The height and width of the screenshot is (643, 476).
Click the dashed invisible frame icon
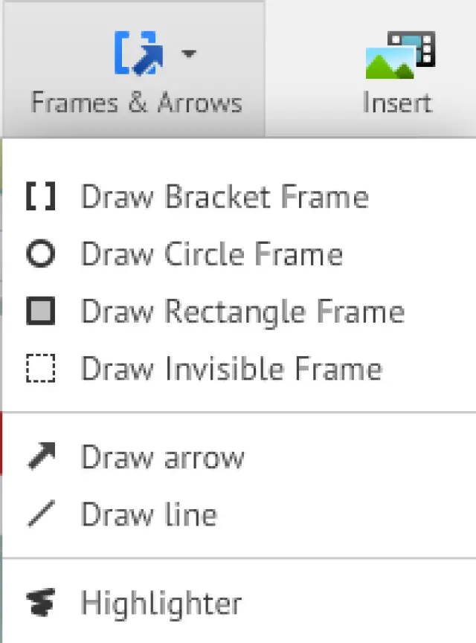tap(40, 369)
